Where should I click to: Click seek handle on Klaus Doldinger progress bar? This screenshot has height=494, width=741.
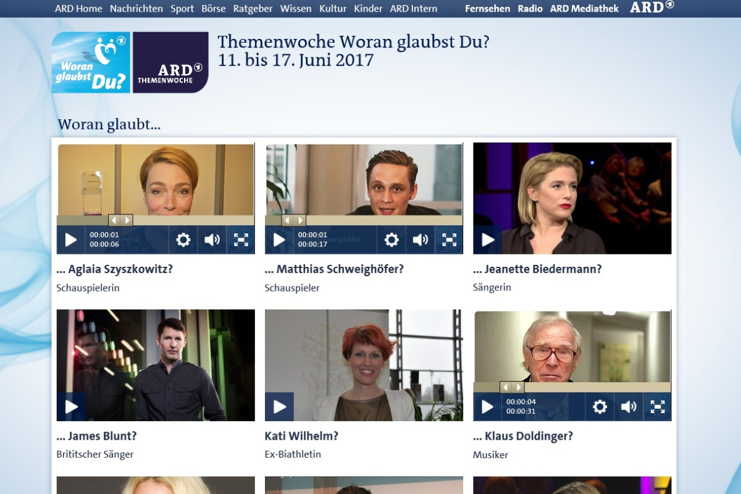512,387
